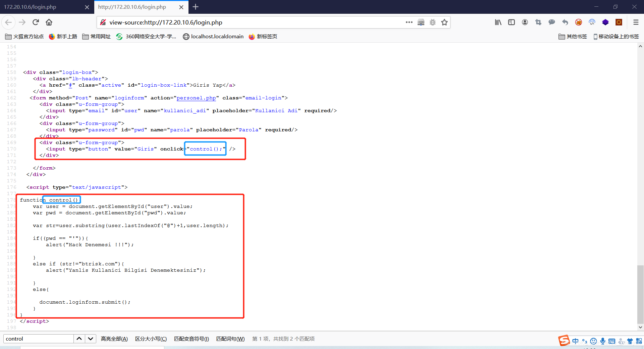The width and height of the screenshot is (644, 349).
Task: Jump to previous find match
Action: tap(79, 339)
